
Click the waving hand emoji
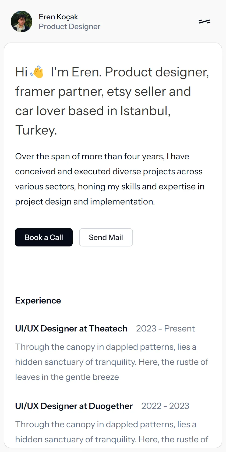[37, 72]
